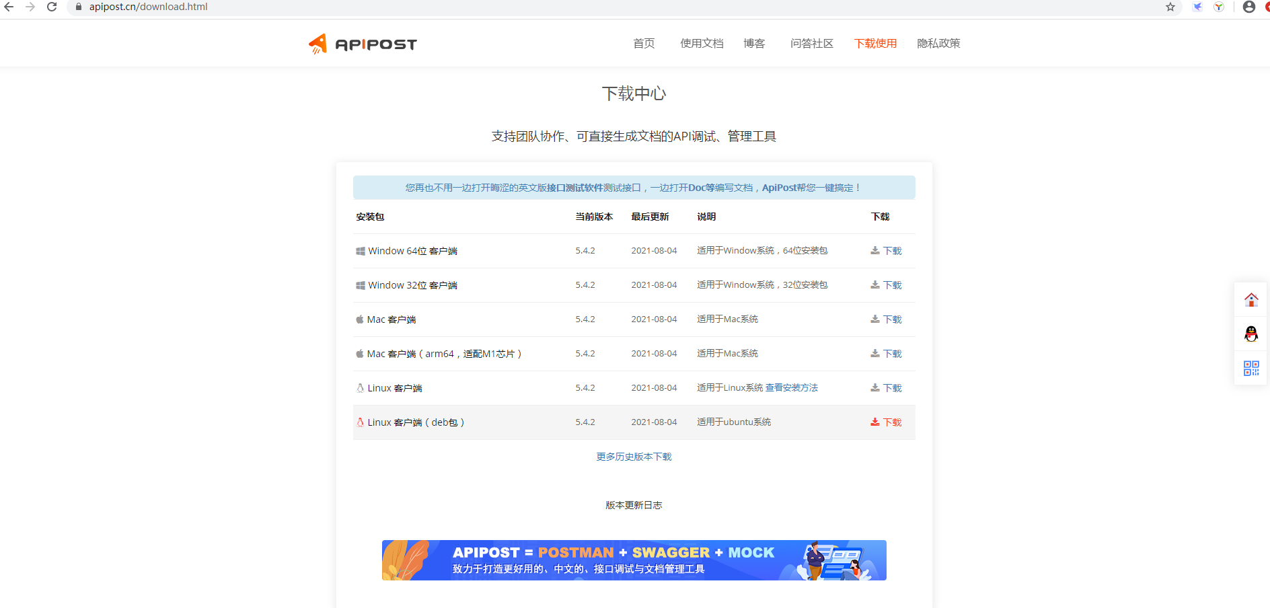Click 下载 link for Linux 客户端
Viewport: 1270px width, 608px height.
tap(892, 388)
